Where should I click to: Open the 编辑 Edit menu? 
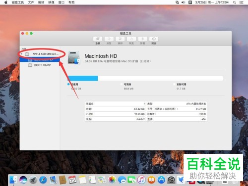click(x=41, y=2)
